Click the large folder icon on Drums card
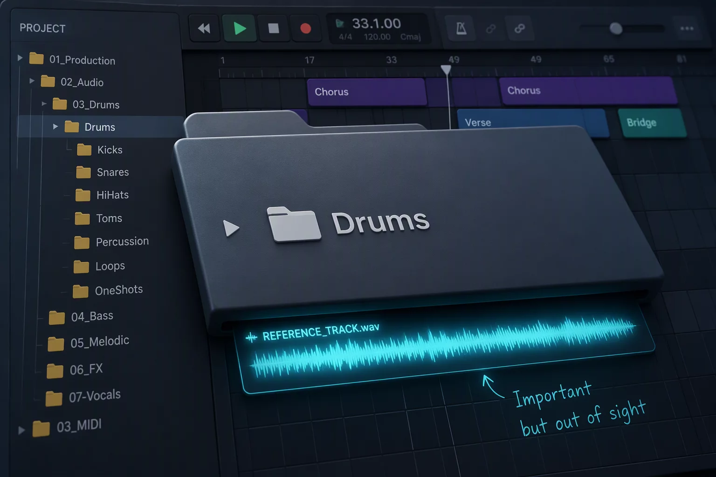This screenshot has height=477, width=716. (294, 225)
